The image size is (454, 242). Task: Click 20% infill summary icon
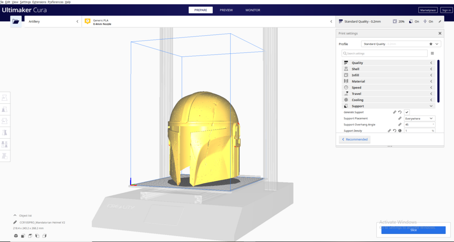(x=395, y=21)
